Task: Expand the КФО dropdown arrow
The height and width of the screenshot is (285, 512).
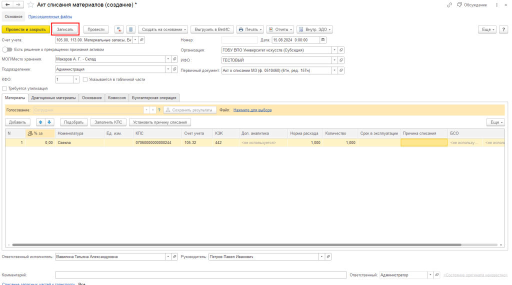Action: pos(76,79)
